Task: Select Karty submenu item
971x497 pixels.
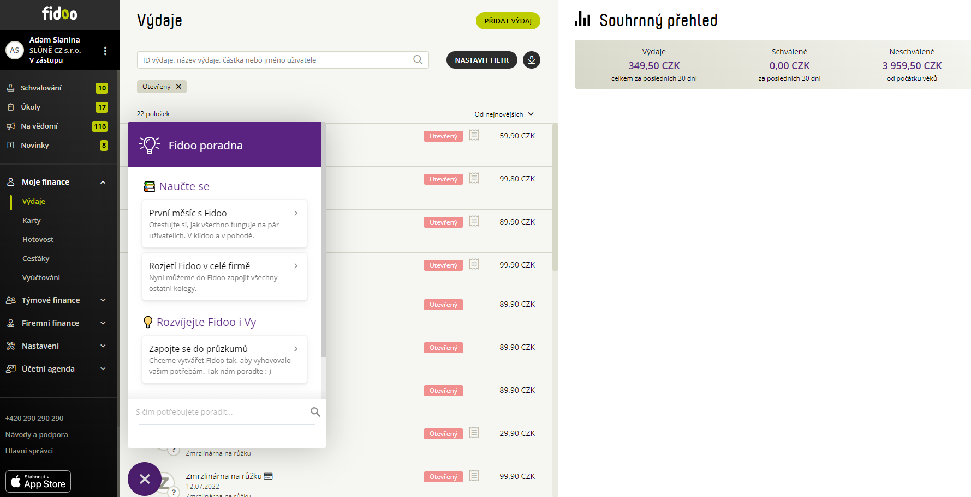Action: click(32, 220)
